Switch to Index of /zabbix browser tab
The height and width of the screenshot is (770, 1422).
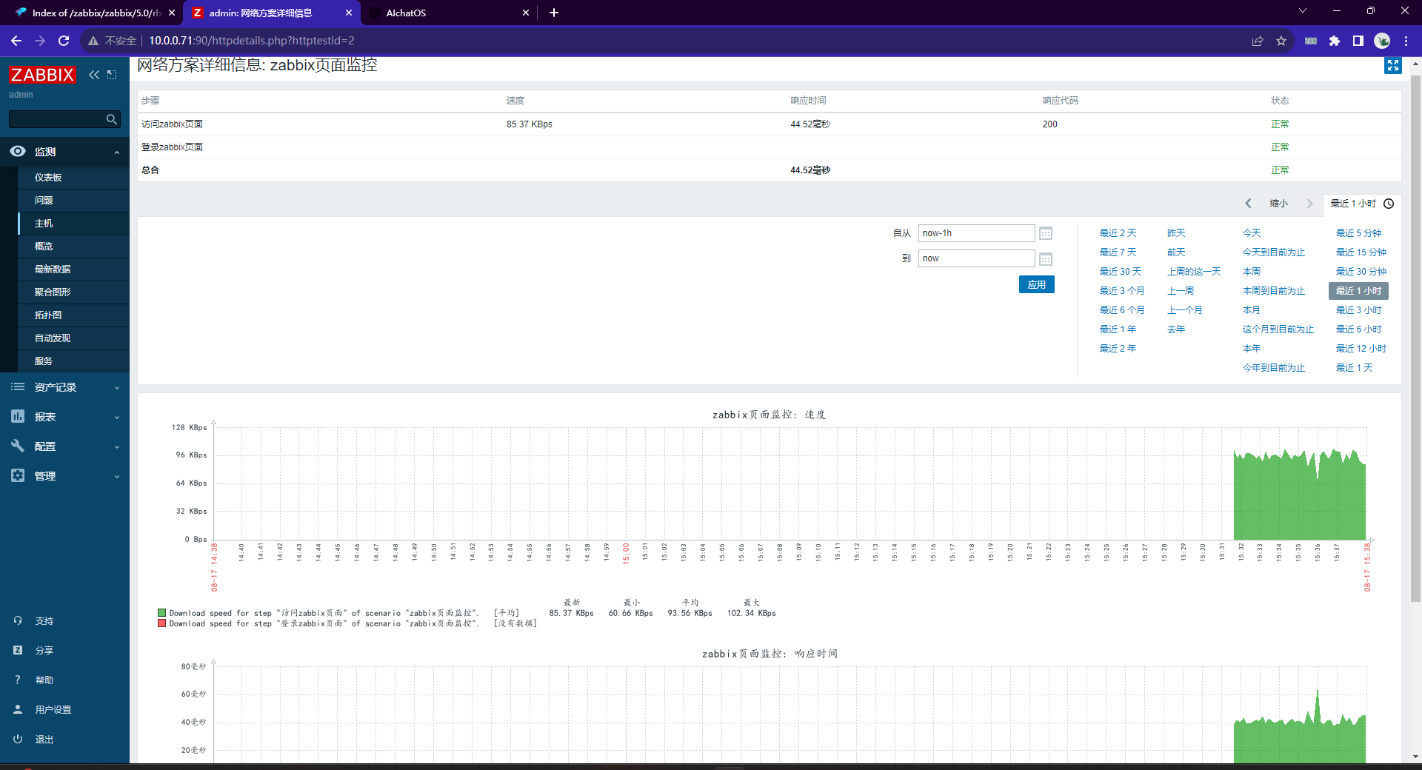point(95,13)
